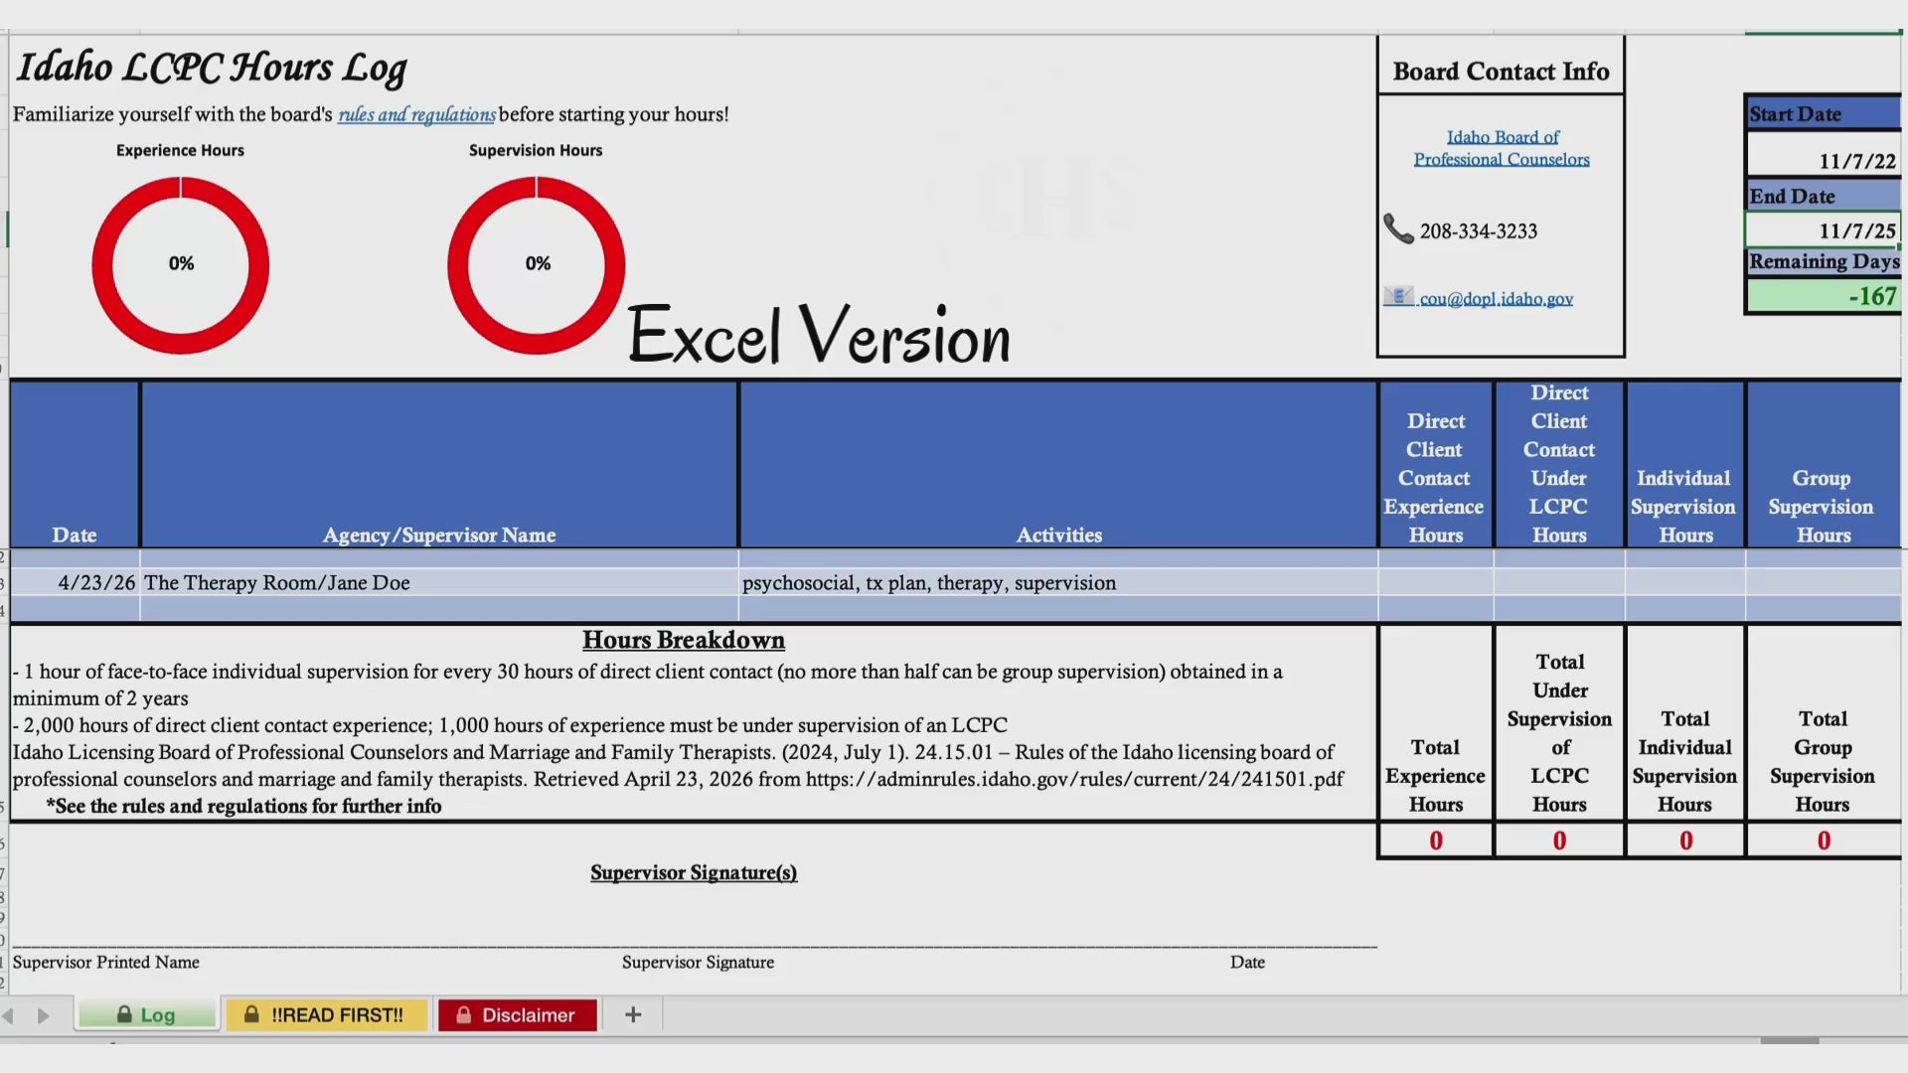
Task: Select the date cell 4/23/26
Action: point(75,582)
